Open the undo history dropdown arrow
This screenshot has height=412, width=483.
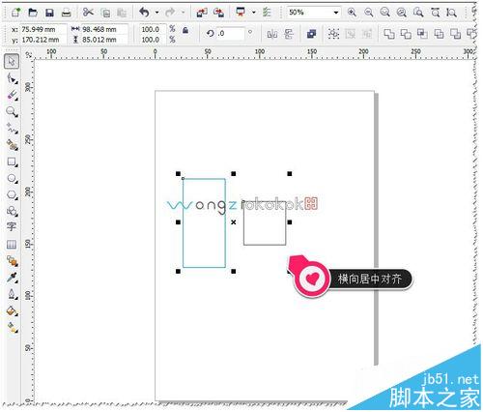(156, 13)
